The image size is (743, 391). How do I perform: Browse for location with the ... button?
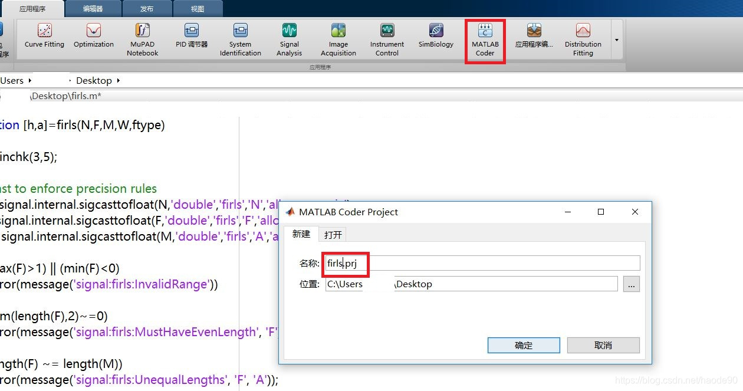coord(631,284)
